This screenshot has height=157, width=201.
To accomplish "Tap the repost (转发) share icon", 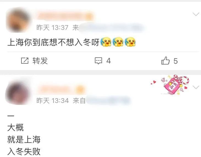I will click(x=25, y=61).
